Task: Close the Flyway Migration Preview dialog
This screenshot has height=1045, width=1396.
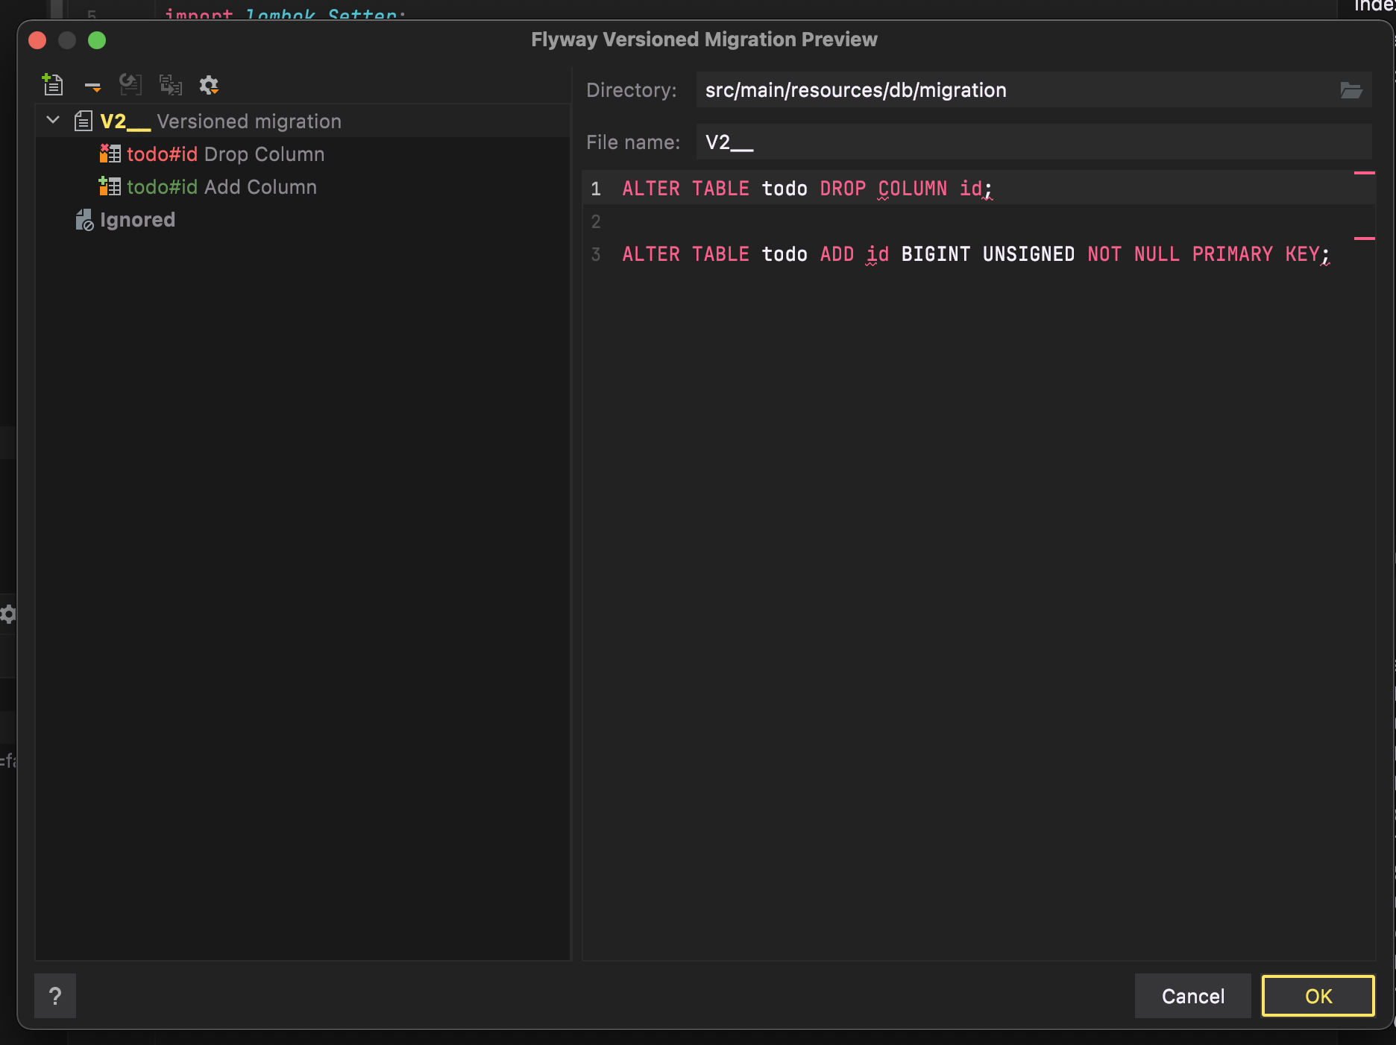Action: coord(37,40)
